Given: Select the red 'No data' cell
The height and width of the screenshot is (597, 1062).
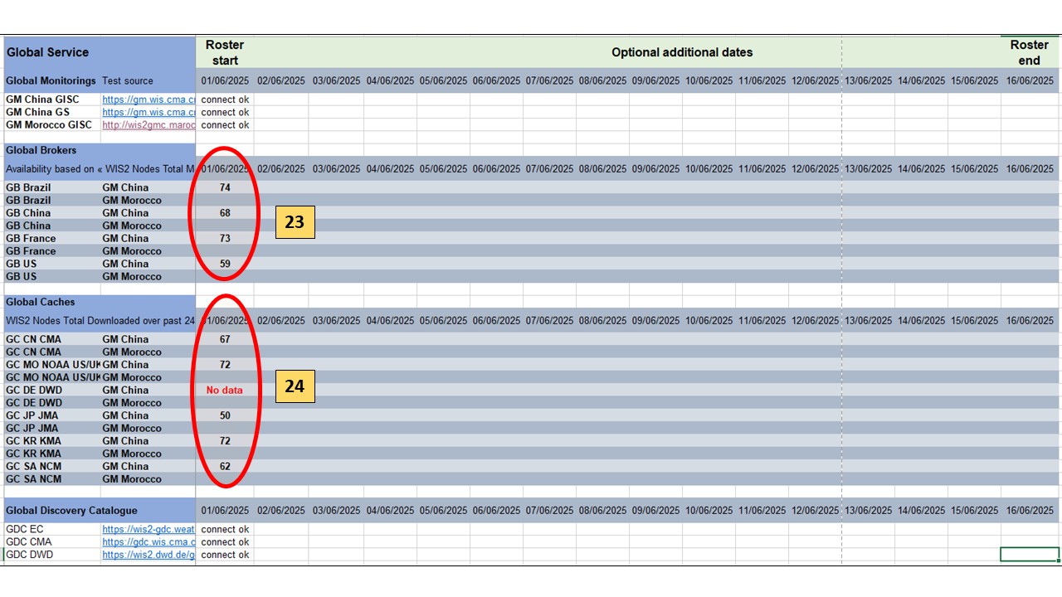Looking at the screenshot, I should pyautogui.click(x=225, y=390).
